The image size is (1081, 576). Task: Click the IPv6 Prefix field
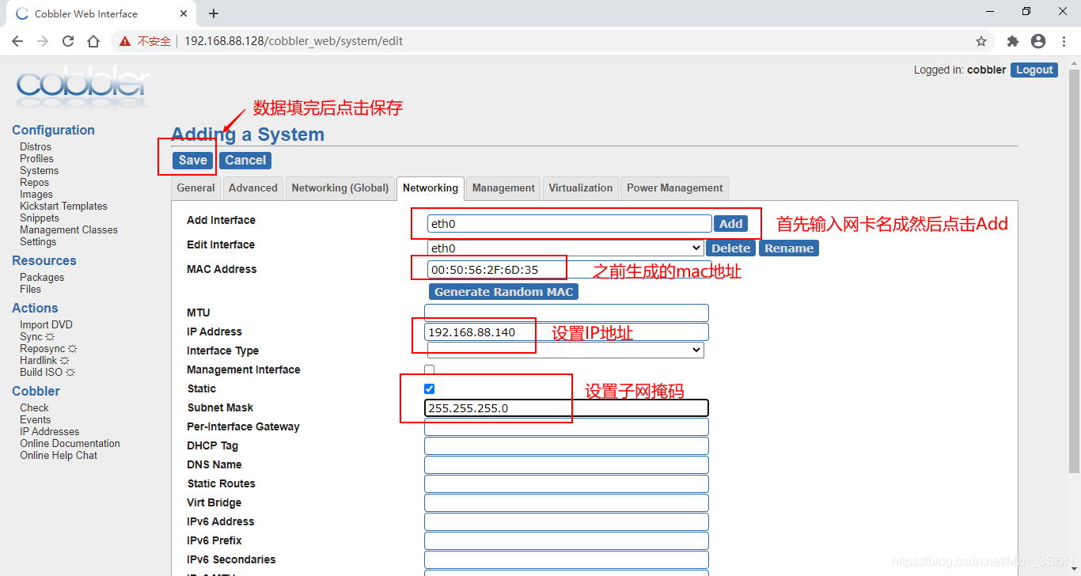pos(567,540)
